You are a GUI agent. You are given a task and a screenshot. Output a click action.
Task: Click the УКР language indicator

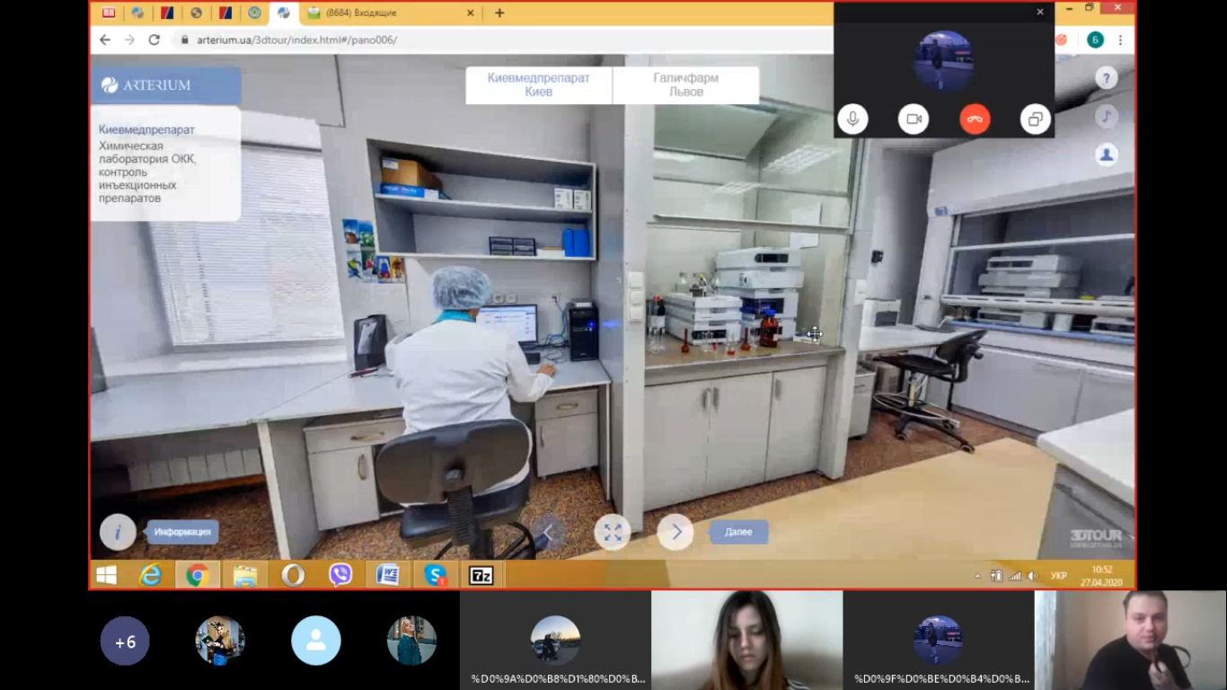tap(1059, 576)
